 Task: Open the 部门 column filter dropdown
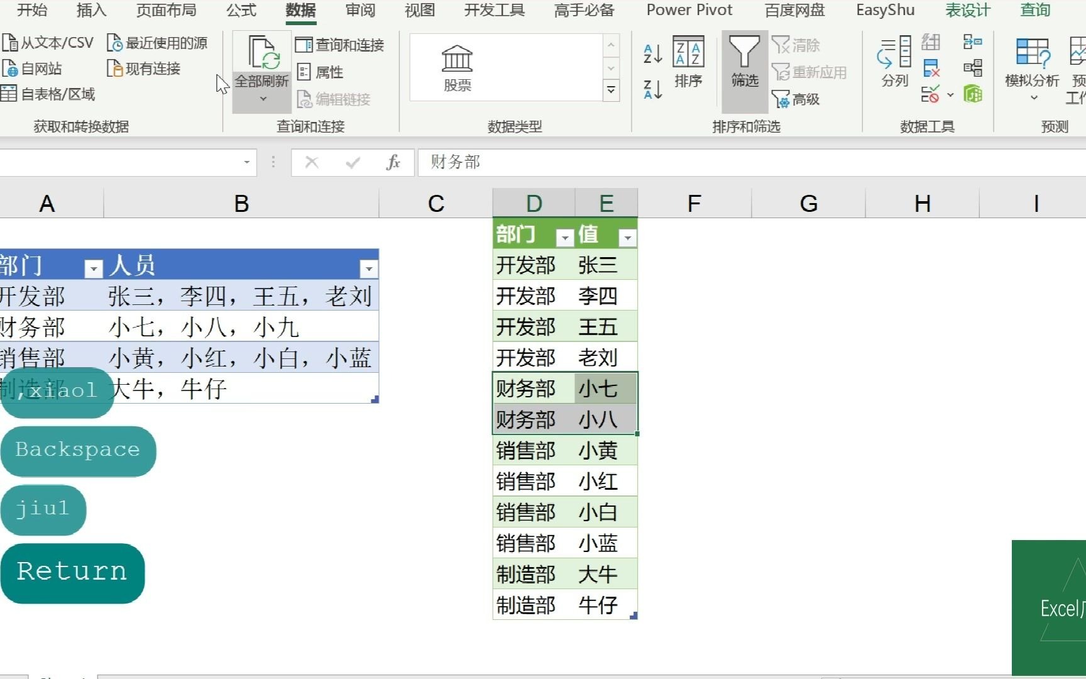click(93, 268)
